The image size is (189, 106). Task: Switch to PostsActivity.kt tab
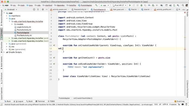coord(80,9)
